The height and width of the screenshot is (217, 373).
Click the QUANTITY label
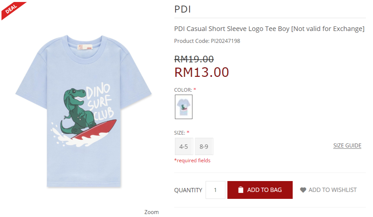pos(188,190)
